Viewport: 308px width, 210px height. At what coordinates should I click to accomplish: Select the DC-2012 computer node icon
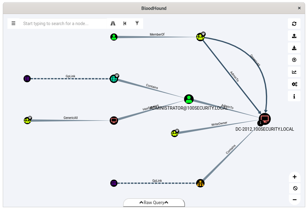point(265,119)
